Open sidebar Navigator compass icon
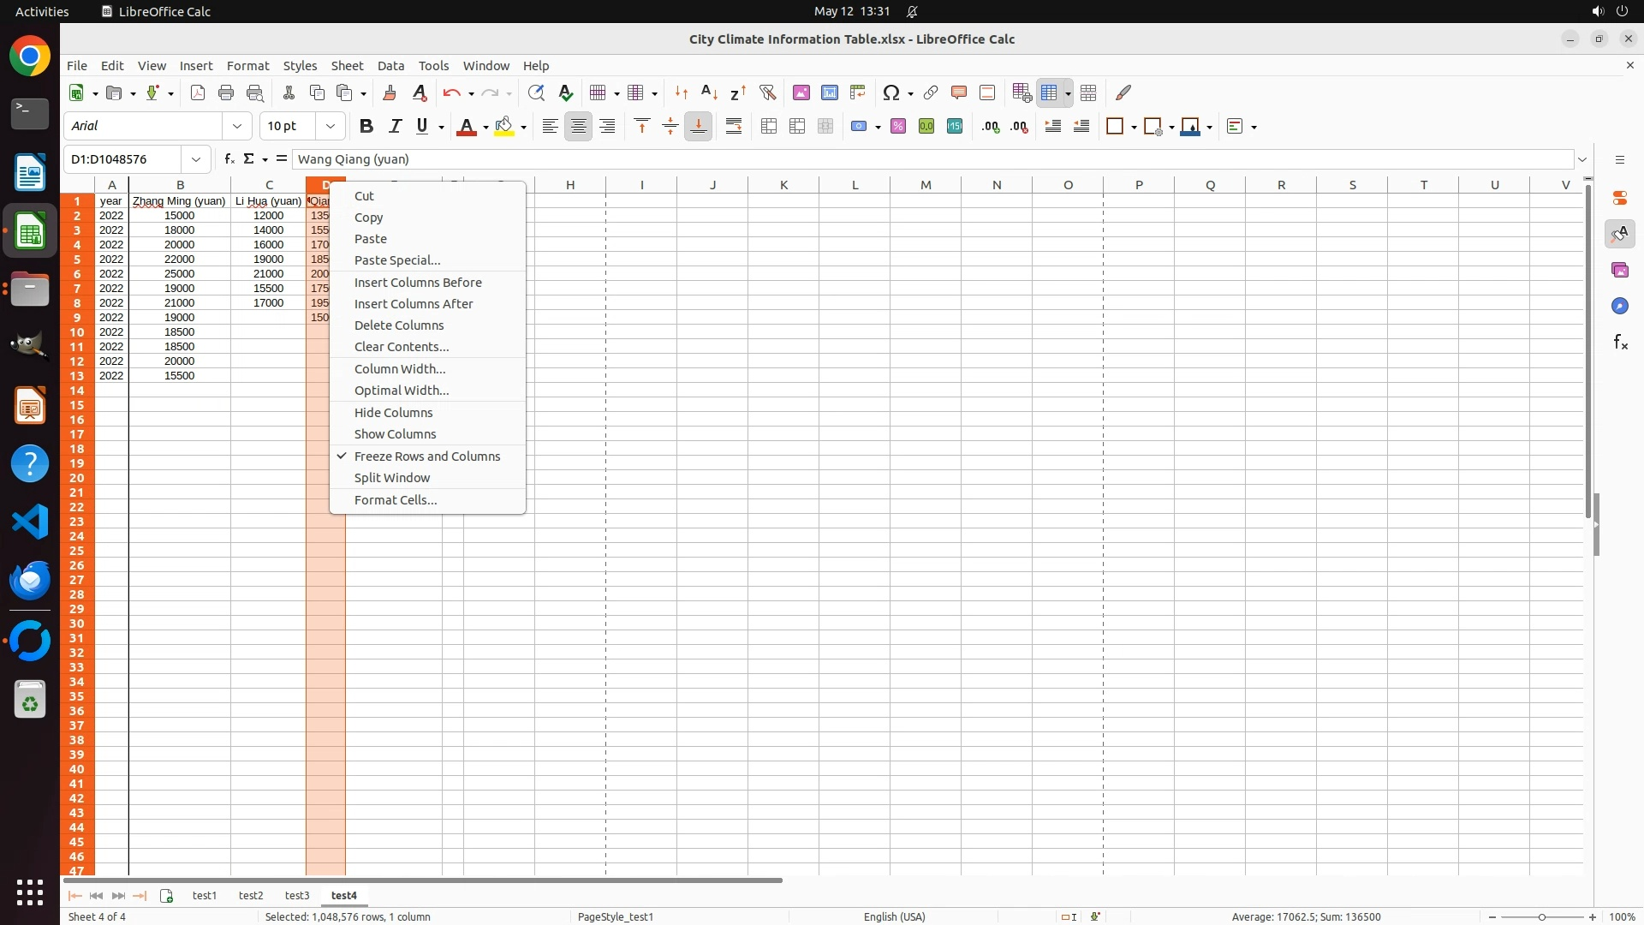 [1620, 307]
